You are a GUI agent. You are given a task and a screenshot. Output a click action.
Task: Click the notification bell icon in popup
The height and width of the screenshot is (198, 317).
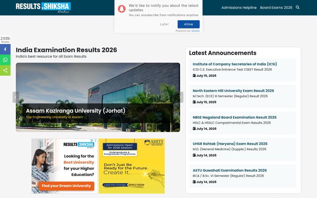[122, 9]
